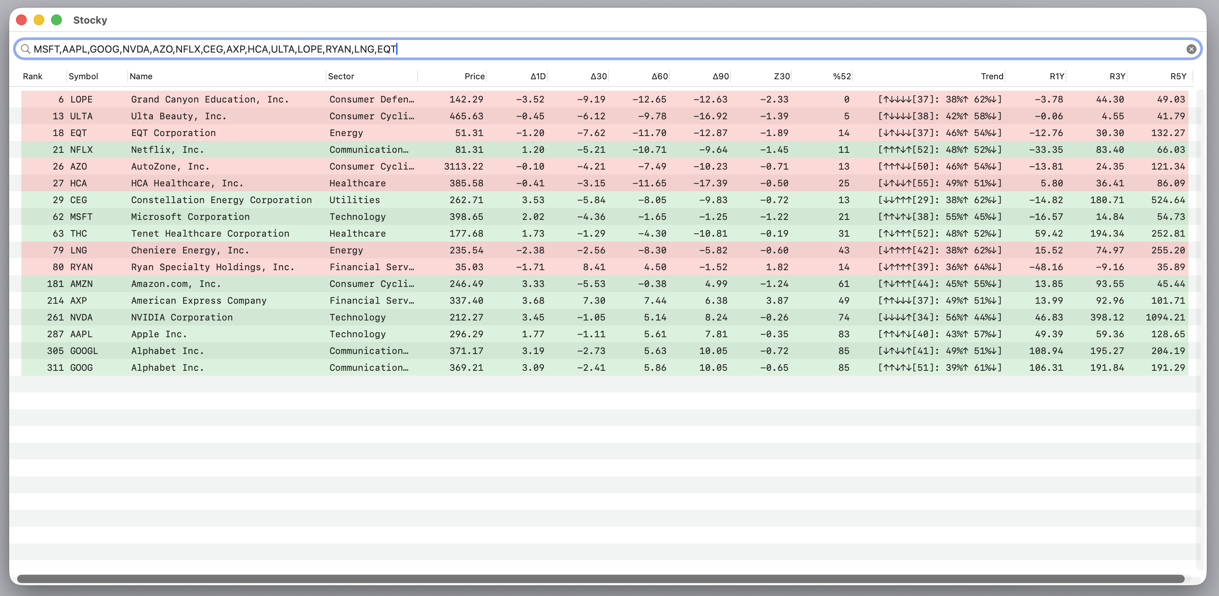Click THC R3Y value 194.34

tap(1107, 234)
